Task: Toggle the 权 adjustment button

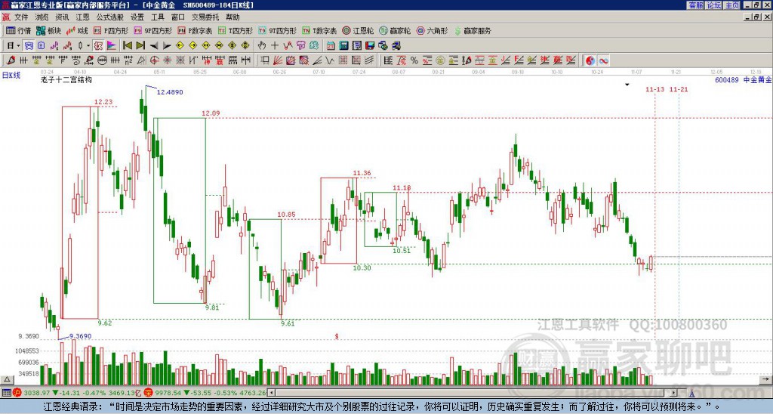Action: point(98,46)
